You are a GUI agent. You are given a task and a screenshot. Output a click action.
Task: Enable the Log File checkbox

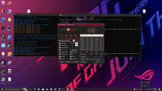coord(60,59)
